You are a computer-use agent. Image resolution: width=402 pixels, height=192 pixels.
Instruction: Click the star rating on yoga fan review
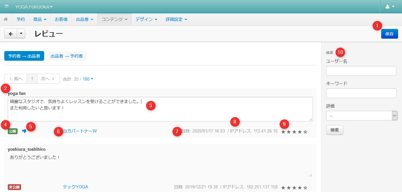click(294, 132)
